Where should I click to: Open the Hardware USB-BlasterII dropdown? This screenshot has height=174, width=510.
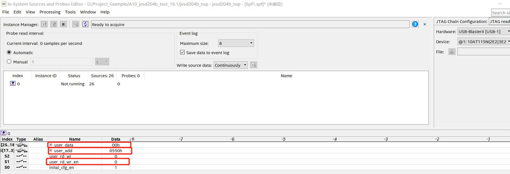pos(484,31)
